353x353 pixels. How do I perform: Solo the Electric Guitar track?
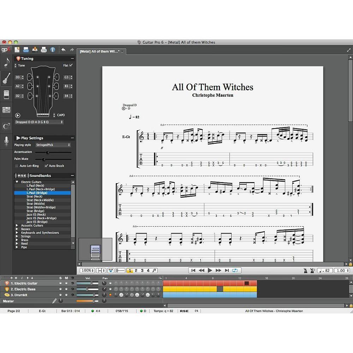[60, 283]
